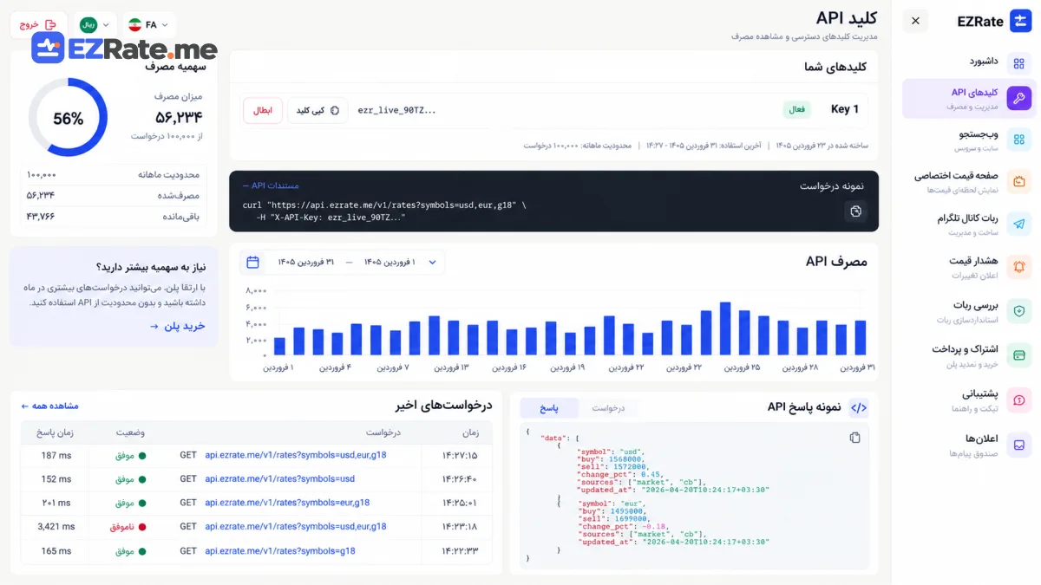Click the ابطال revoke key button
Screen dimensions: 1041x585
pos(263,110)
